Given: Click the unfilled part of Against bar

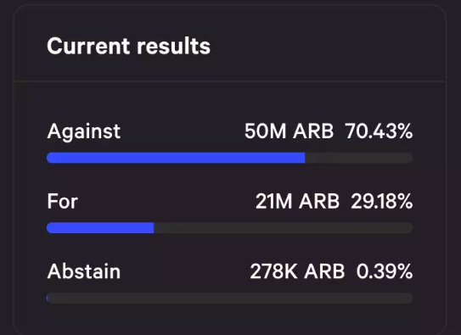Looking at the screenshot, I should click(x=359, y=158).
